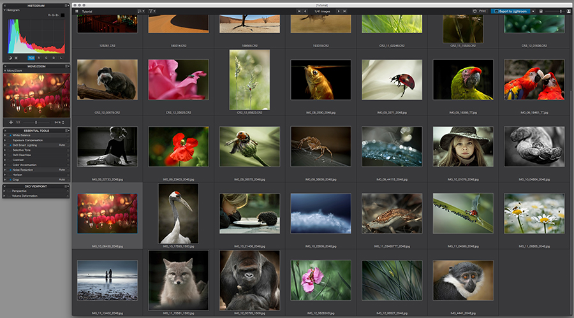Viewport: 574px width, 318px height.
Task: Click the help icon for Perspective
Action: coord(68,191)
